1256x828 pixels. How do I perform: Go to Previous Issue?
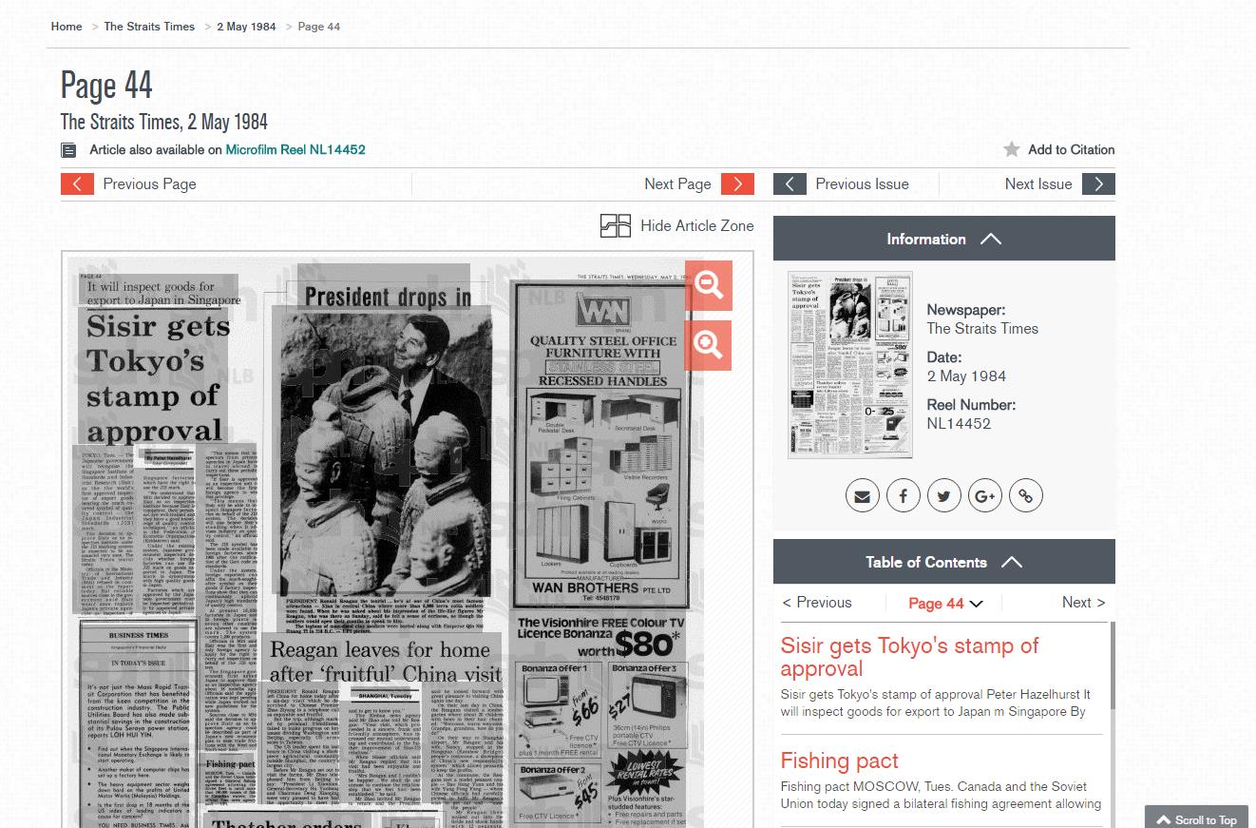(862, 183)
